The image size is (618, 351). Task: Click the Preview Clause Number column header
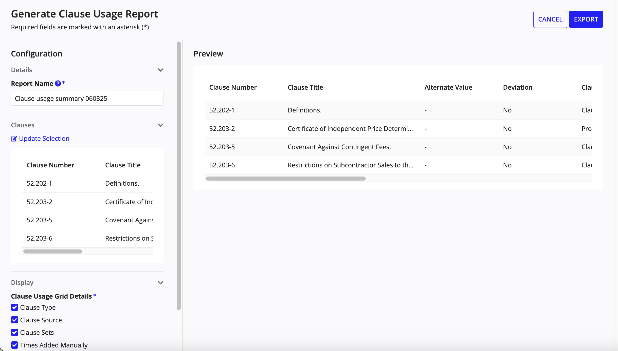233,87
